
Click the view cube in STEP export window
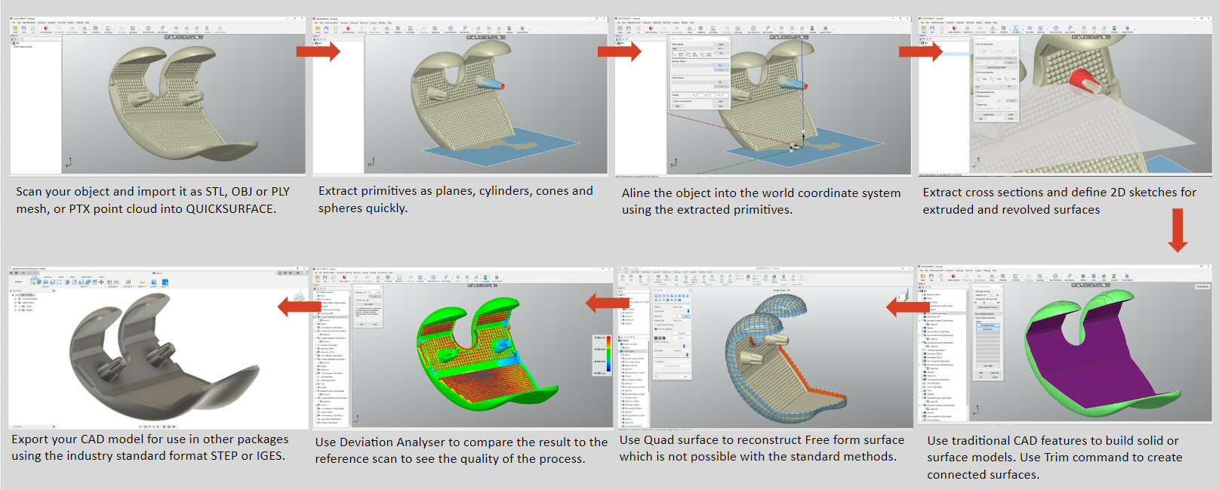pyautogui.click(x=298, y=295)
